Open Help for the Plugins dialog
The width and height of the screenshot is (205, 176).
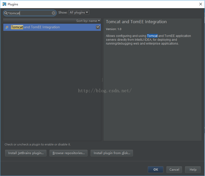[x=193, y=170]
